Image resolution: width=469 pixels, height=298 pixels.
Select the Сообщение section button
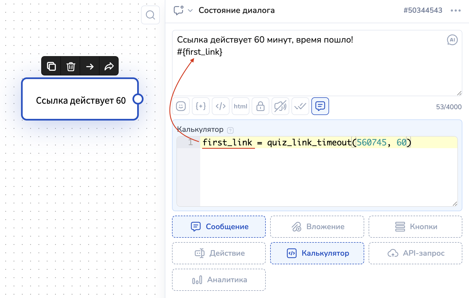[219, 227]
